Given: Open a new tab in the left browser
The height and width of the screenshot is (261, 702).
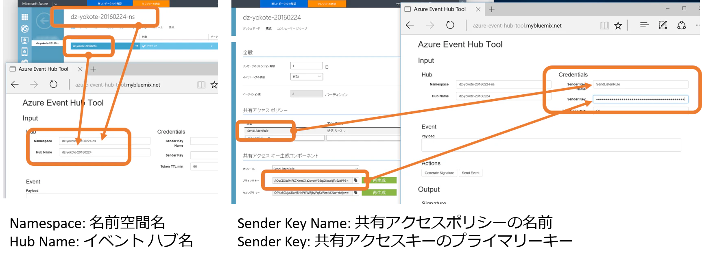Looking at the screenshot, I should pyautogui.click(x=93, y=69).
